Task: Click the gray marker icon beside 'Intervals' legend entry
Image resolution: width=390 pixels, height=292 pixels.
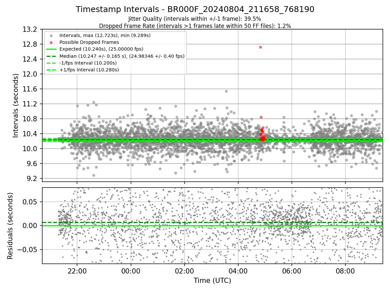Action: 51,36
